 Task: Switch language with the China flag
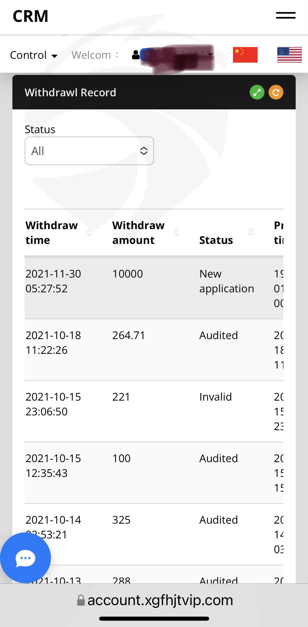[x=245, y=55]
